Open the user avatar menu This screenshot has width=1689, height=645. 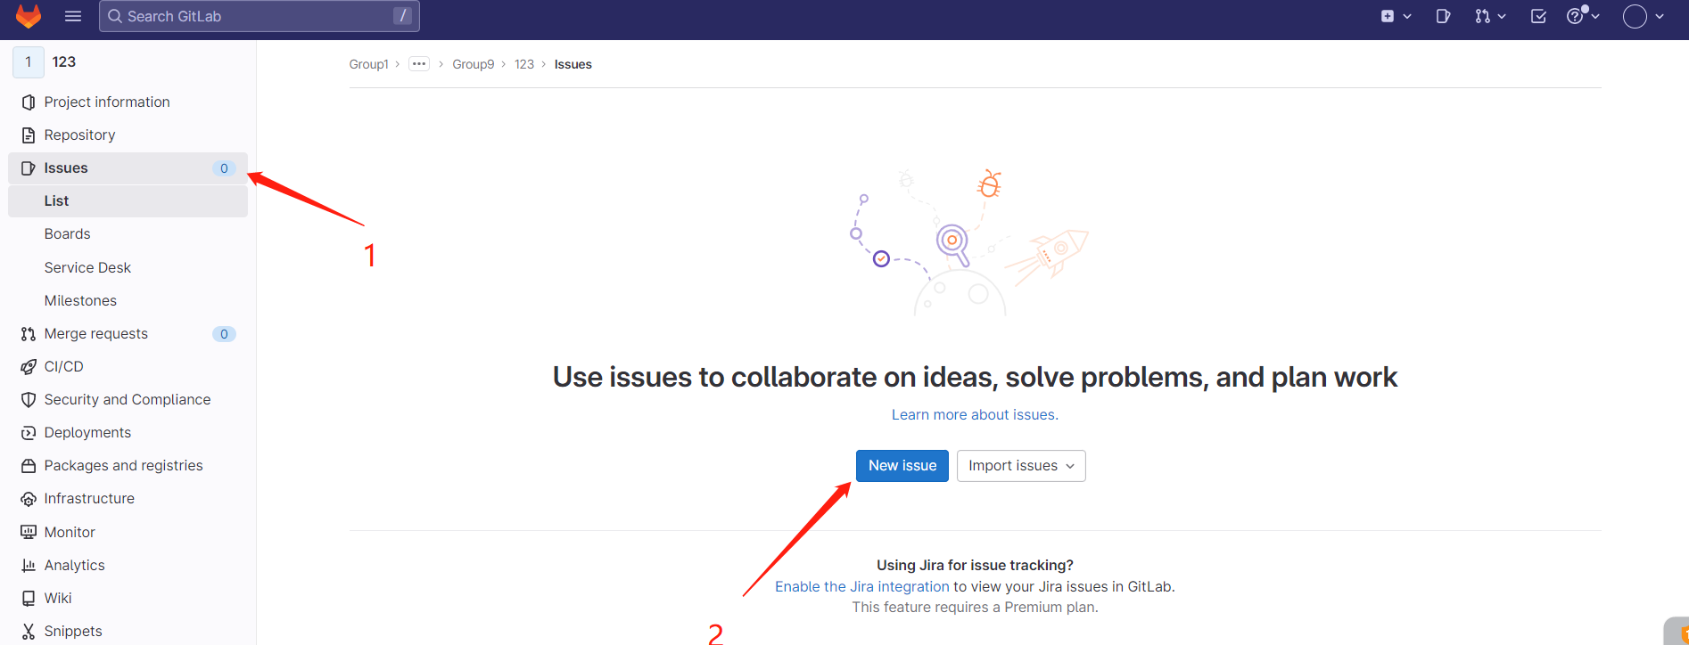[x=1644, y=16]
